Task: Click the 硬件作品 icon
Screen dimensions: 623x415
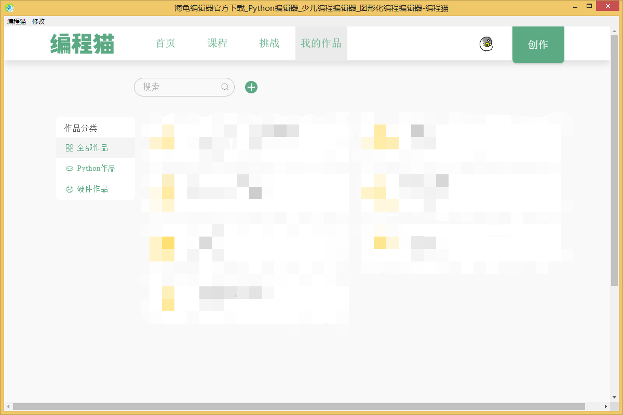Action: (70, 189)
